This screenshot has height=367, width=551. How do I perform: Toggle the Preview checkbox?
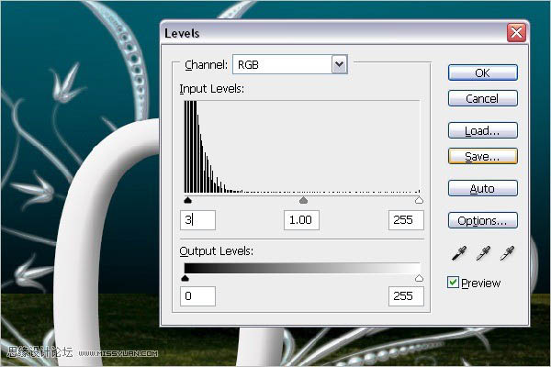(x=453, y=283)
